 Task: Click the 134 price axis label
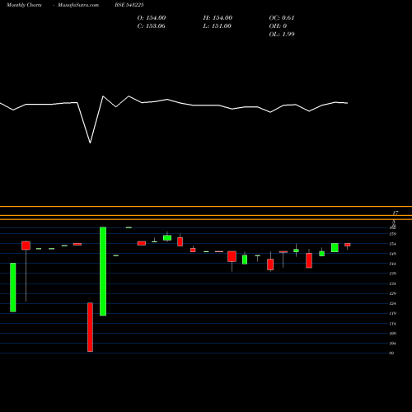coord(393,283)
